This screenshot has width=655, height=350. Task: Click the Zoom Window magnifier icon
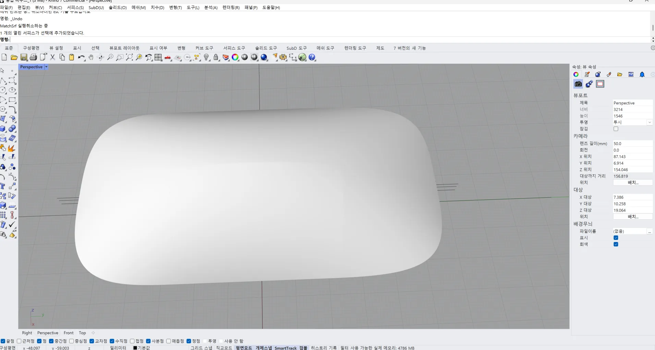(120, 57)
